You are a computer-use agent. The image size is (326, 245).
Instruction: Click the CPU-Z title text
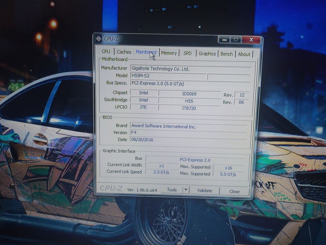click(x=111, y=39)
